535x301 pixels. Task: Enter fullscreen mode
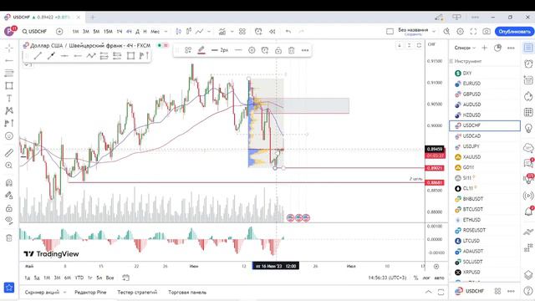[x=473, y=32]
